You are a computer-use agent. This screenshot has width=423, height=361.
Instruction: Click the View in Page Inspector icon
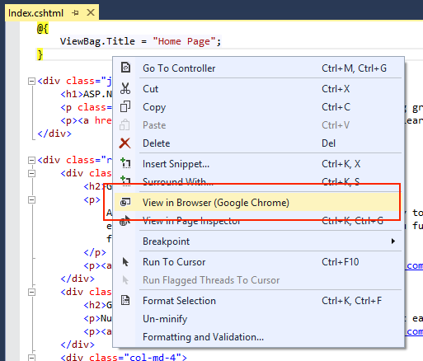click(125, 220)
